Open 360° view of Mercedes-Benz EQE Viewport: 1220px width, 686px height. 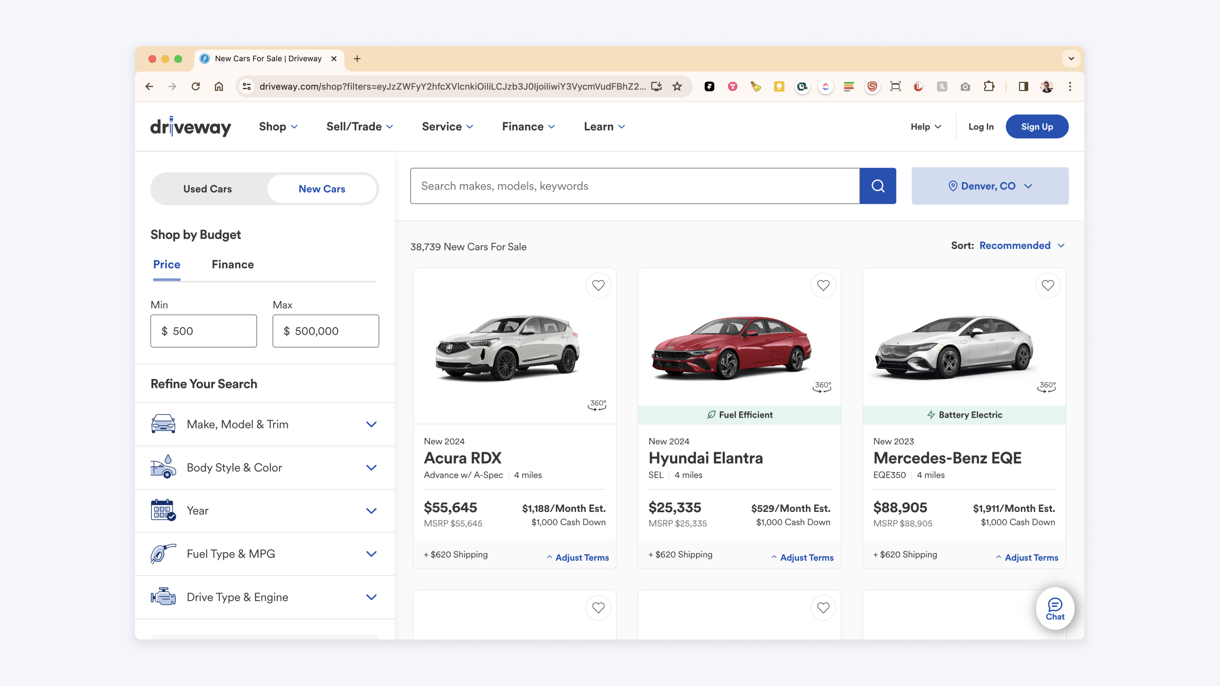click(x=1046, y=387)
